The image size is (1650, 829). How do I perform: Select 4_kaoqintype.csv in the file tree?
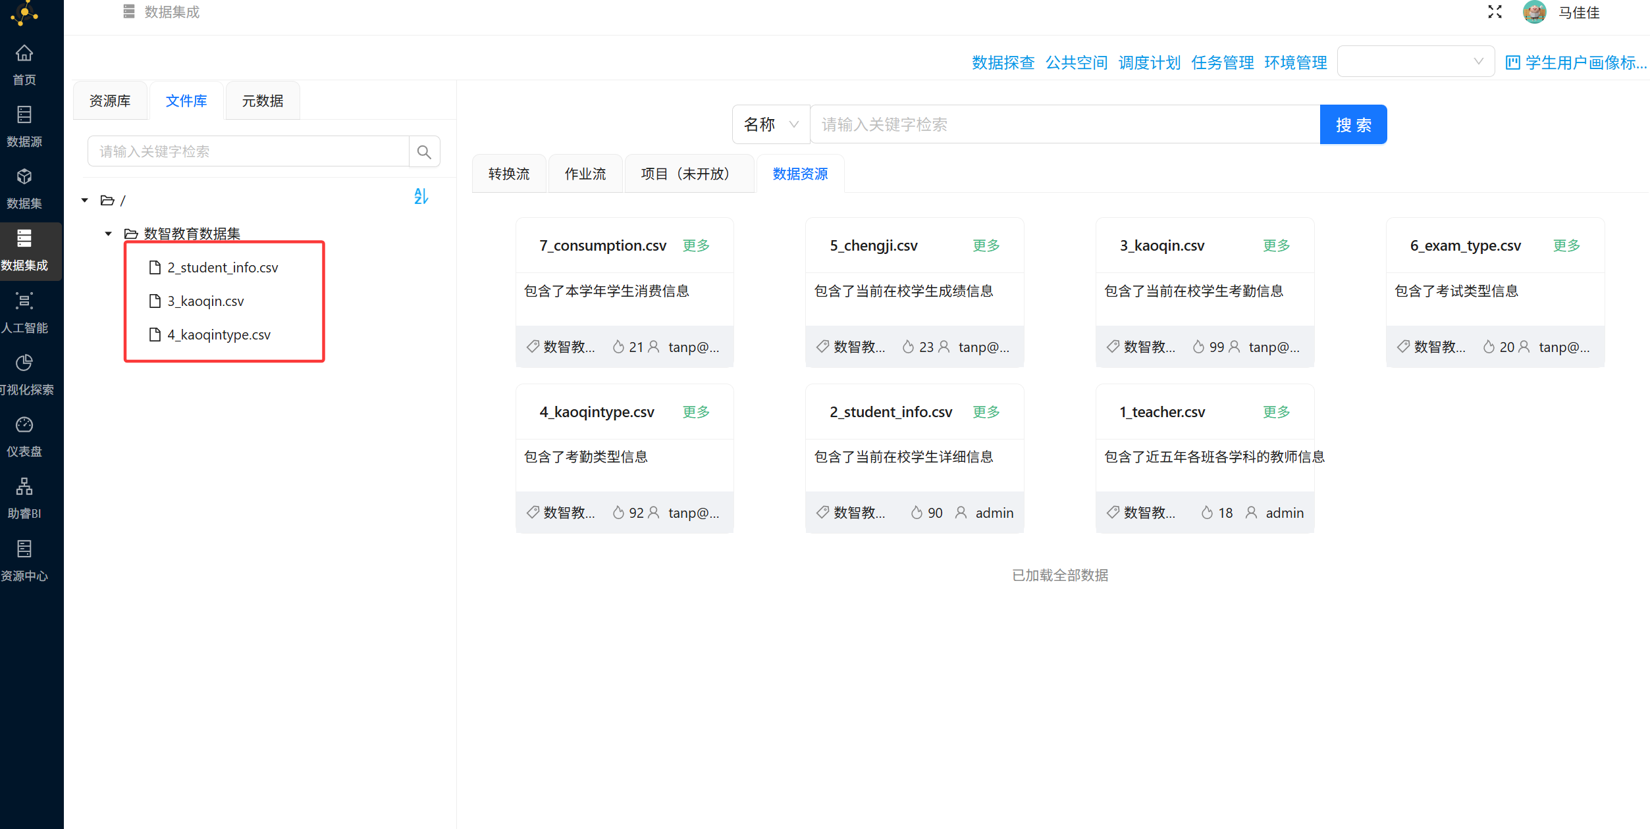pos(219,334)
